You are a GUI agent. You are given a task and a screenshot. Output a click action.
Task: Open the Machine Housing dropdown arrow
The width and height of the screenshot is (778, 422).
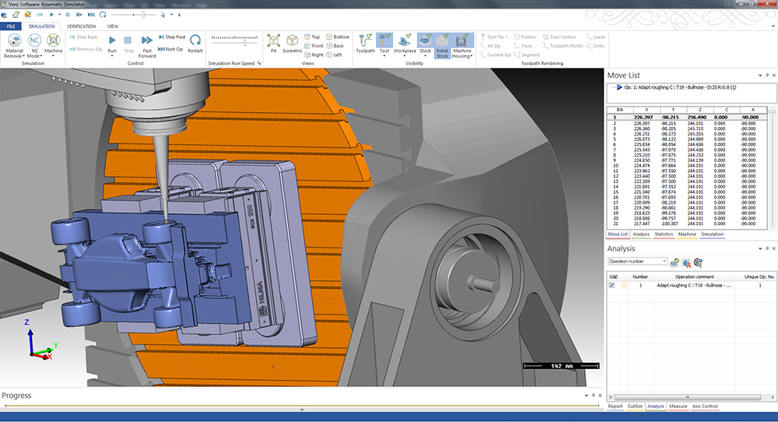click(471, 57)
